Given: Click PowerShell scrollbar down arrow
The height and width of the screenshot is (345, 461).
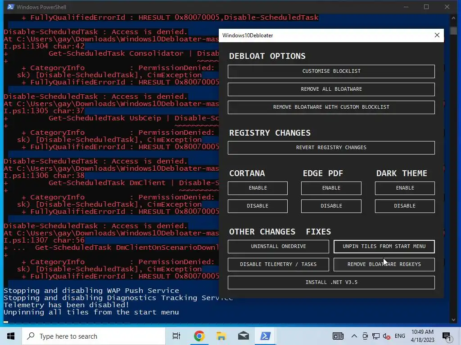Looking at the screenshot, I should pyautogui.click(x=453, y=319).
